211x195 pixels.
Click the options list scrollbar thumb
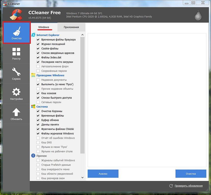[x=82, y=95]
